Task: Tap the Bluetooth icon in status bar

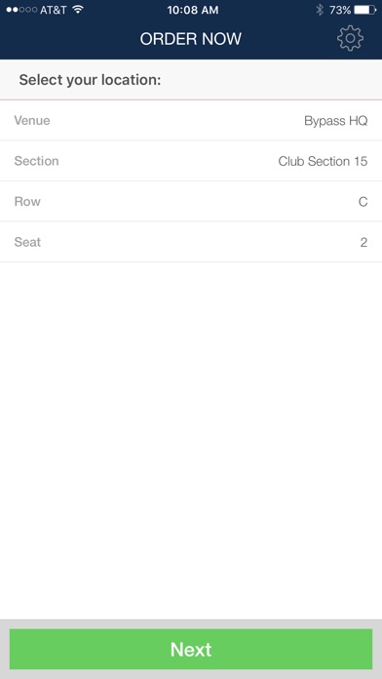Action: click(320, 10)
